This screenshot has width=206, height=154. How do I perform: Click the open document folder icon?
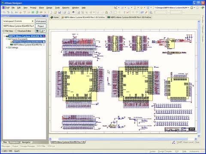tap(55, 12)
